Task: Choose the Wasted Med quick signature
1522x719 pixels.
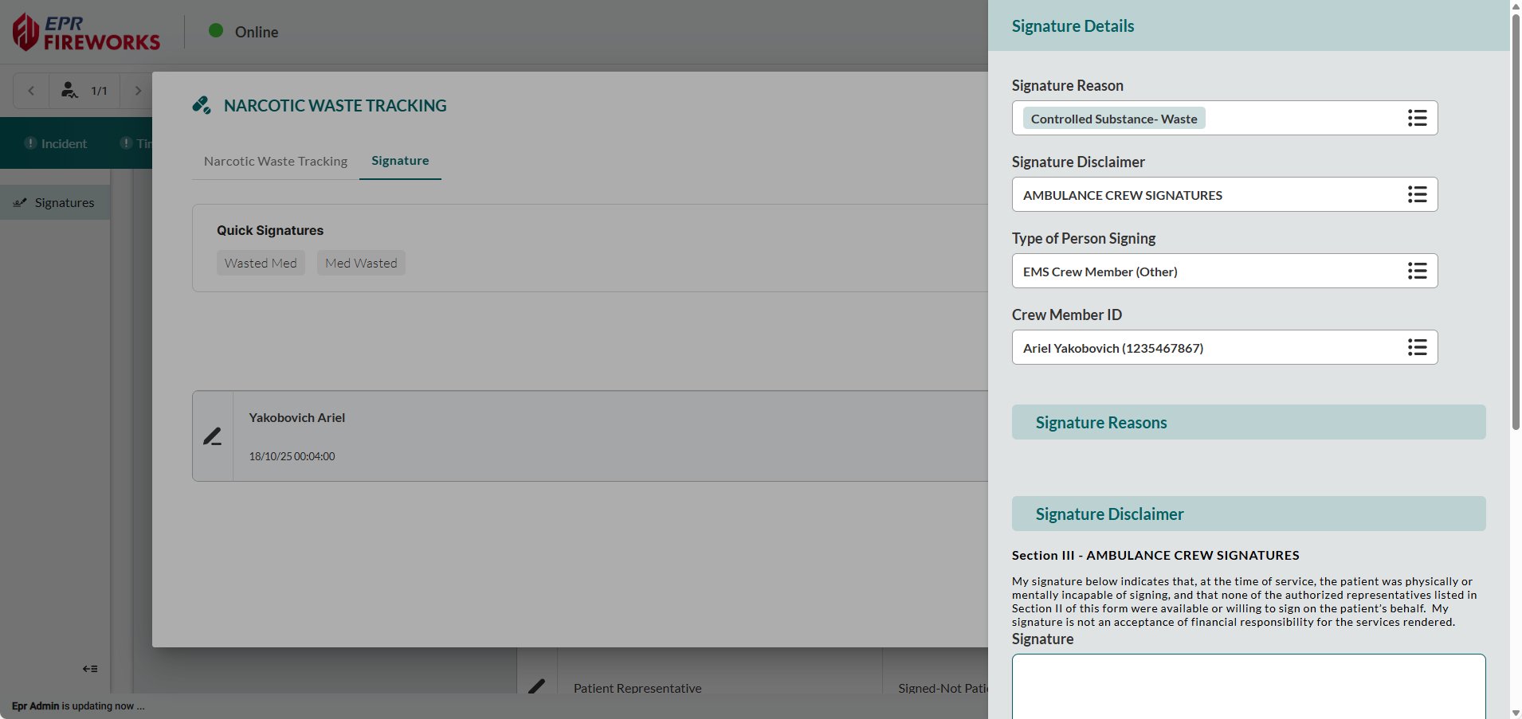Action: 261,264
